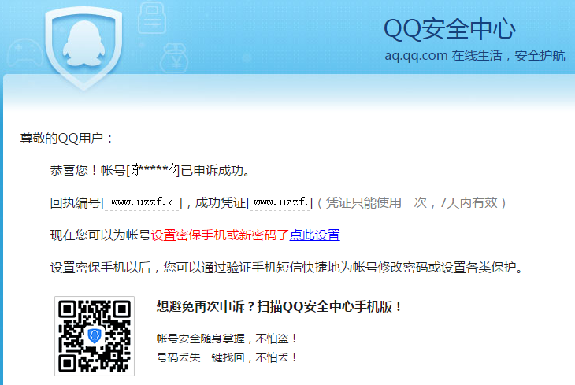
Task: Click the aq.qq.com slogan text
Action: (x=474, y=56)
